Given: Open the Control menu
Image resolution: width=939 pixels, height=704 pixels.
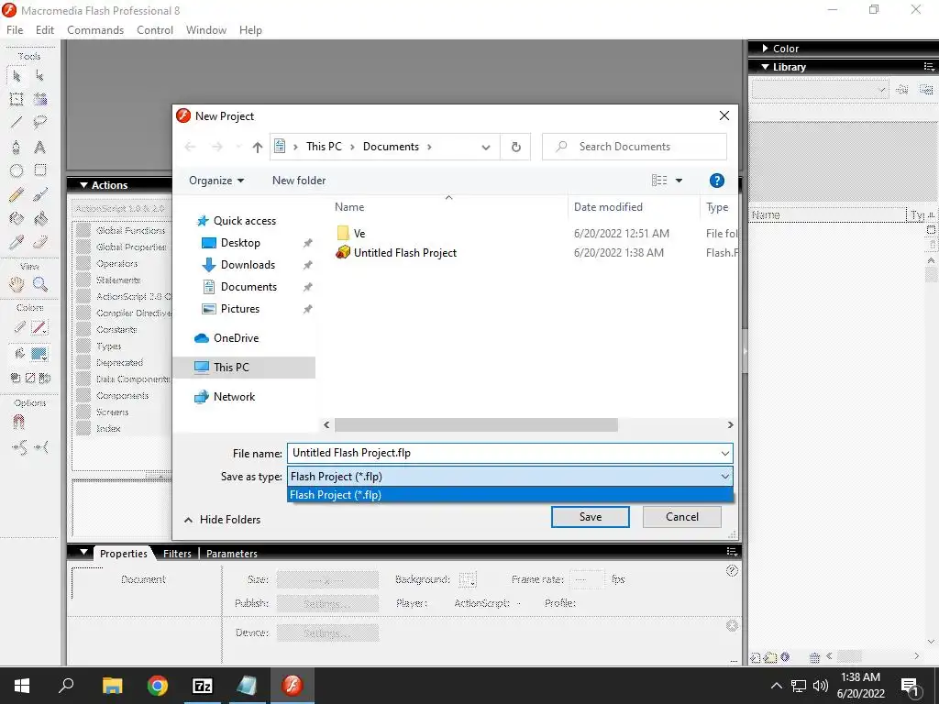Looking at the screenshot, I should [x=154, y=30].
